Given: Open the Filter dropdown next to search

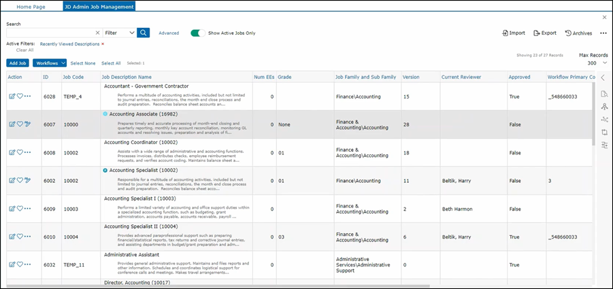Looking at the screenshot, I should point(120,33).
